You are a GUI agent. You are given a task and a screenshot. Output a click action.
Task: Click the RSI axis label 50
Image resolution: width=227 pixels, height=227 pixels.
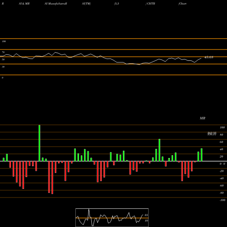coord(3,59)
